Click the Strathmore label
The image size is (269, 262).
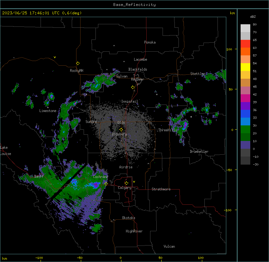tap(161, 189)
